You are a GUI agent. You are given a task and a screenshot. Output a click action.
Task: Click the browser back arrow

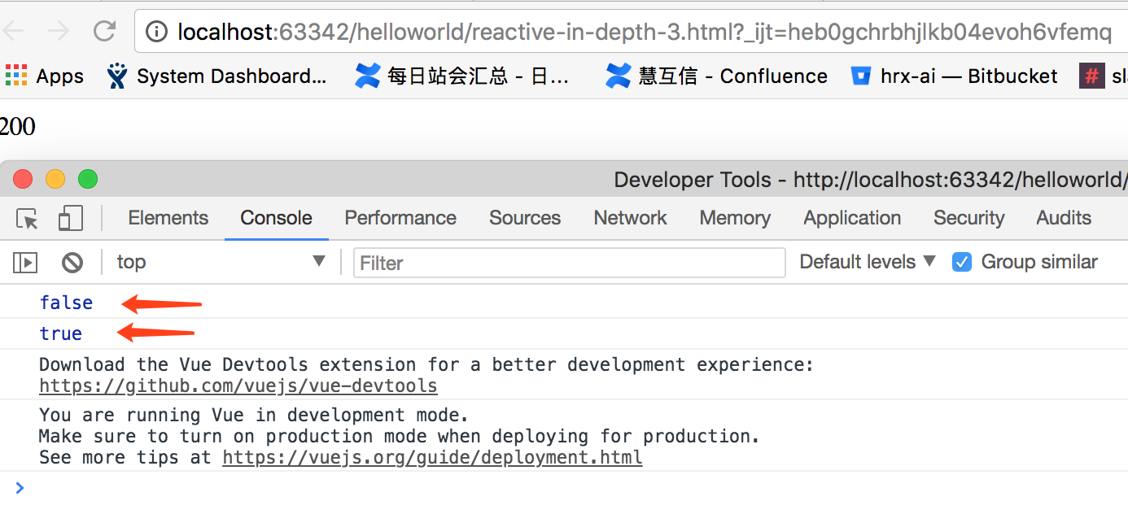pos(14,32)
